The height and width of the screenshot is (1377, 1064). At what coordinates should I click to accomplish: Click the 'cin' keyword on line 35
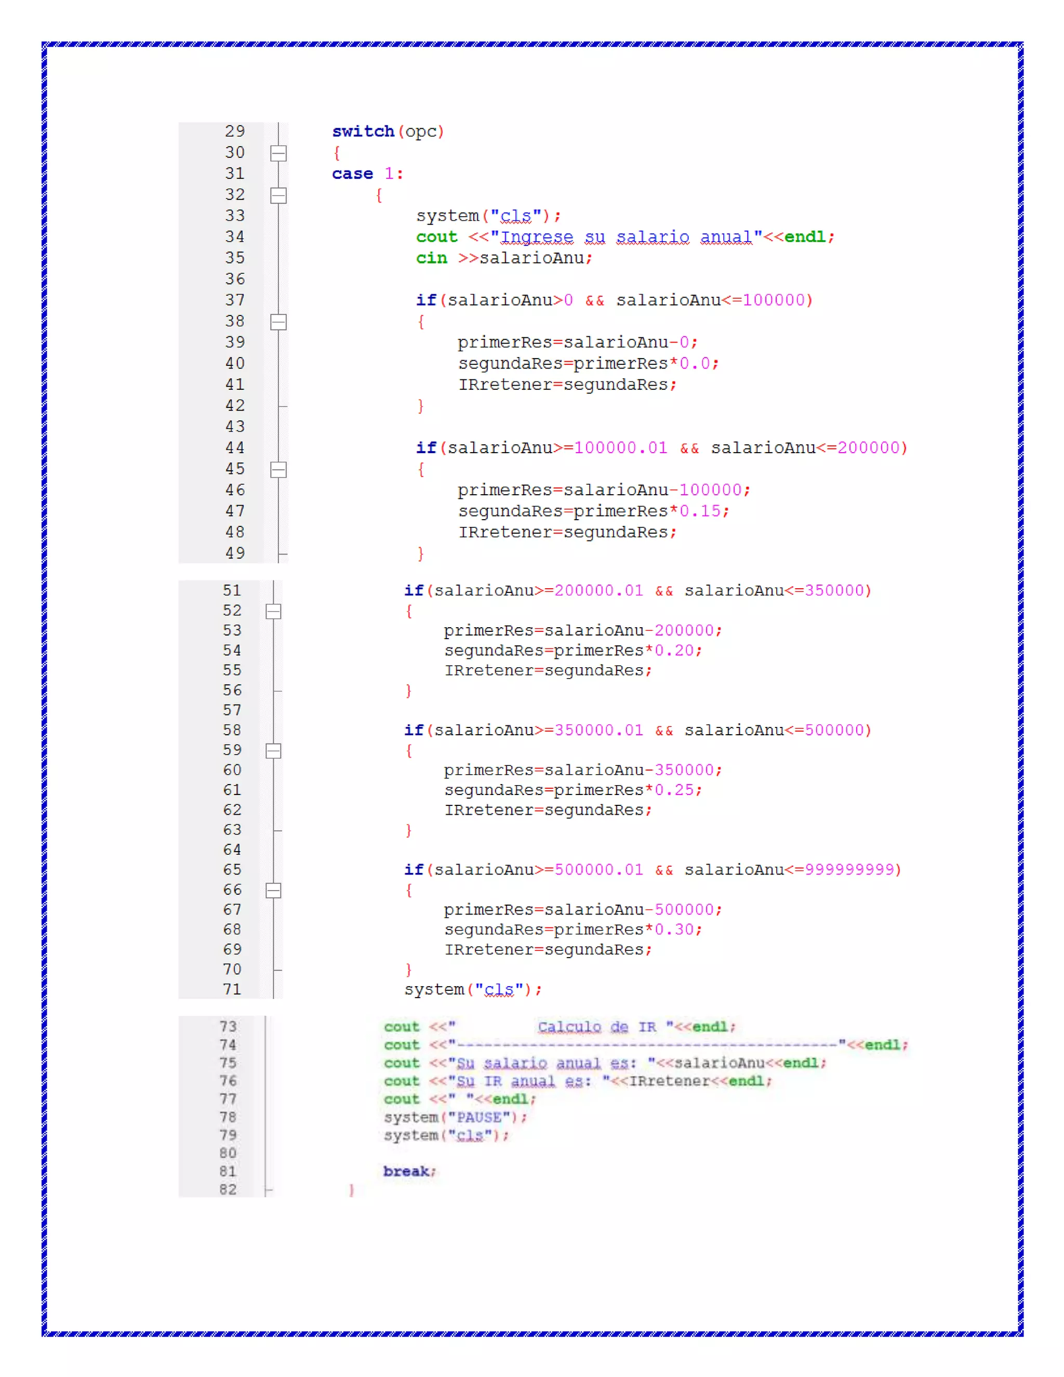[x=431, y=258]
